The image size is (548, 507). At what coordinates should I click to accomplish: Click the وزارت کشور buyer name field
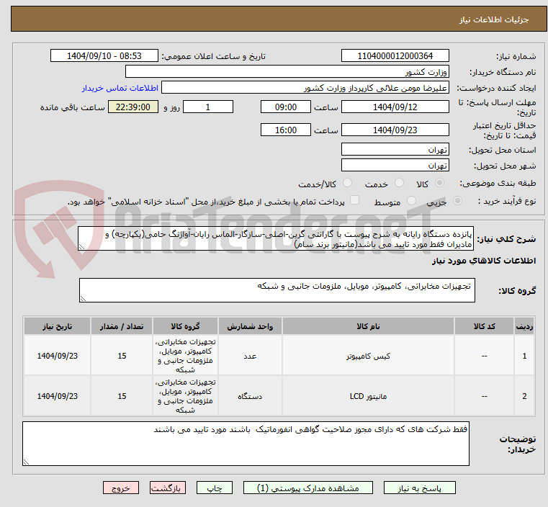(x=287, y=71)
